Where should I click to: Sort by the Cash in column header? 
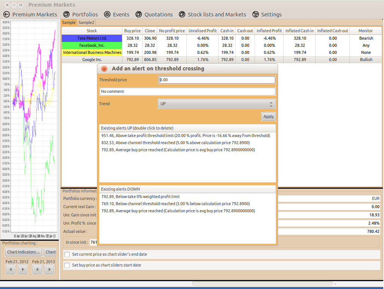click(227, 31)
